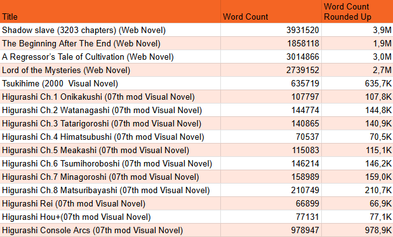The width and height of the screenshot is (393, 237).
Task: Select the Tsukihime title cell
Action: 110,83
